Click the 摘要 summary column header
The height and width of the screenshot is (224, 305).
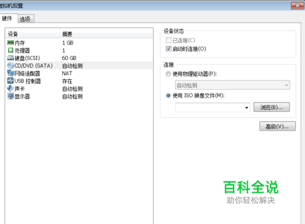(107, 34)
